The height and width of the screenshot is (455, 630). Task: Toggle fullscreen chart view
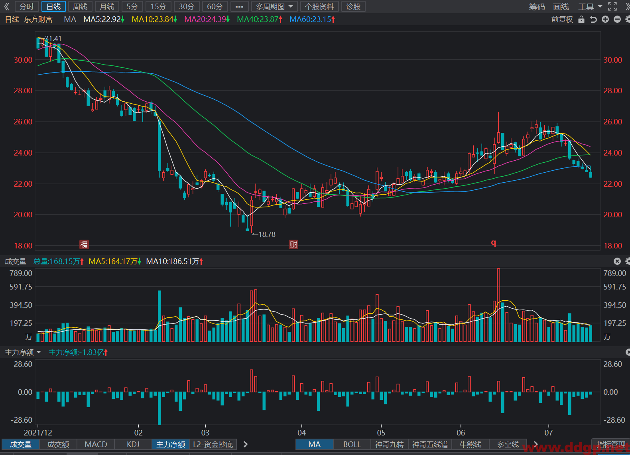tap(612, 7)
